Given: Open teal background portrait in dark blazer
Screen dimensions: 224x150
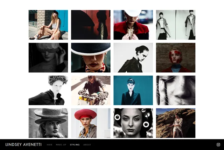Looking at the screenshot, I should (x=133, y=90).
